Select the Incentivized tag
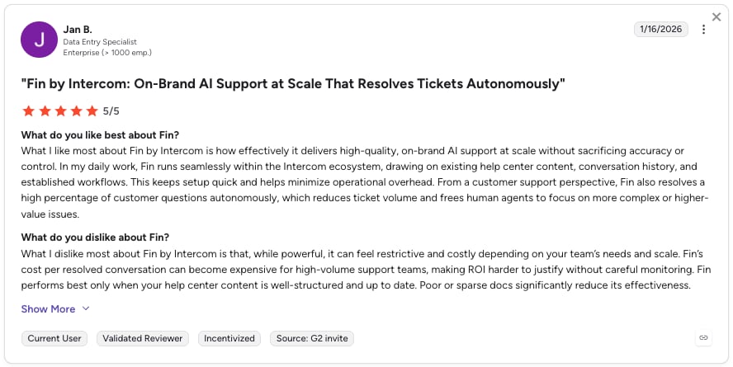The image size is (733, 367). point(229,338)
